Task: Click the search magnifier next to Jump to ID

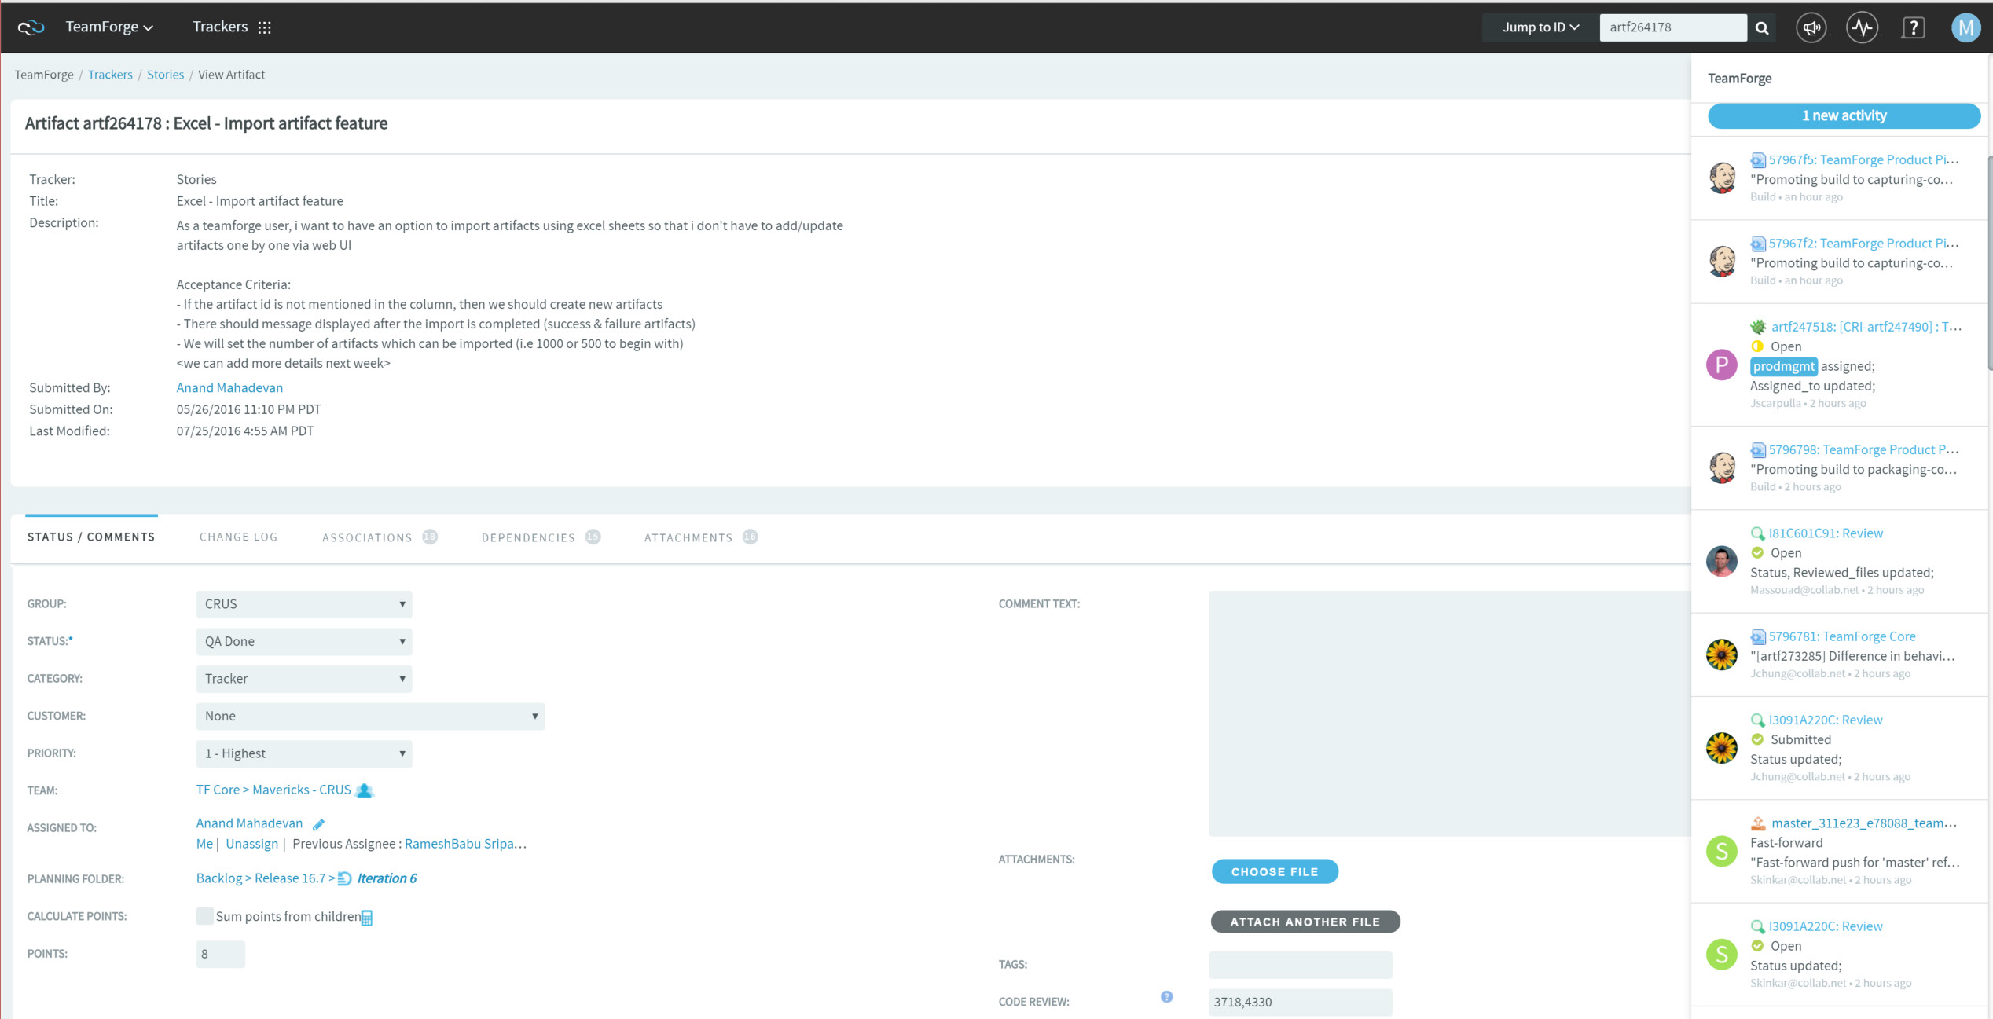Action: pos(1761,27)
